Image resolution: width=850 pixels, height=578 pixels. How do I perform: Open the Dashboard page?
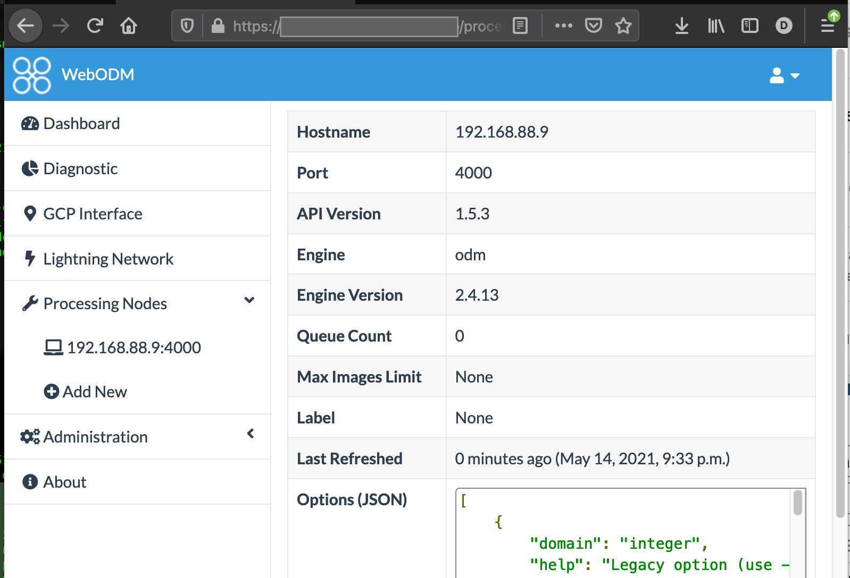(81, 124)
